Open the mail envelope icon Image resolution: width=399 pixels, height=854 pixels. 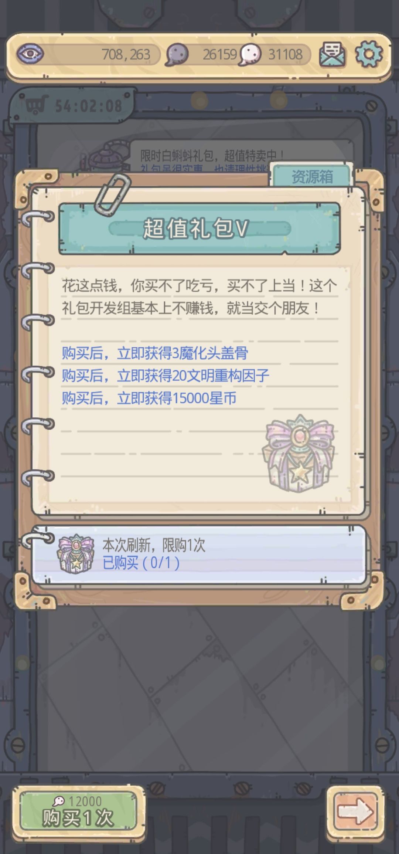click(332, 54)
